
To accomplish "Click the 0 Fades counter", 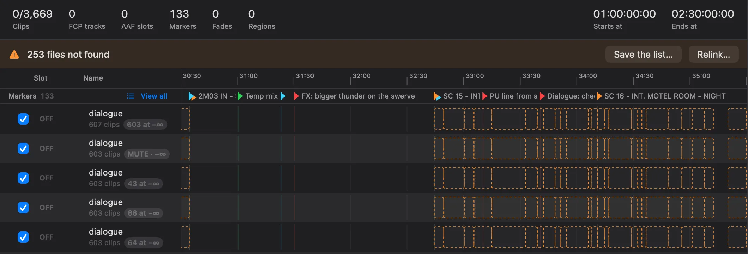I will pyautogui.click(x=222, y=19).
